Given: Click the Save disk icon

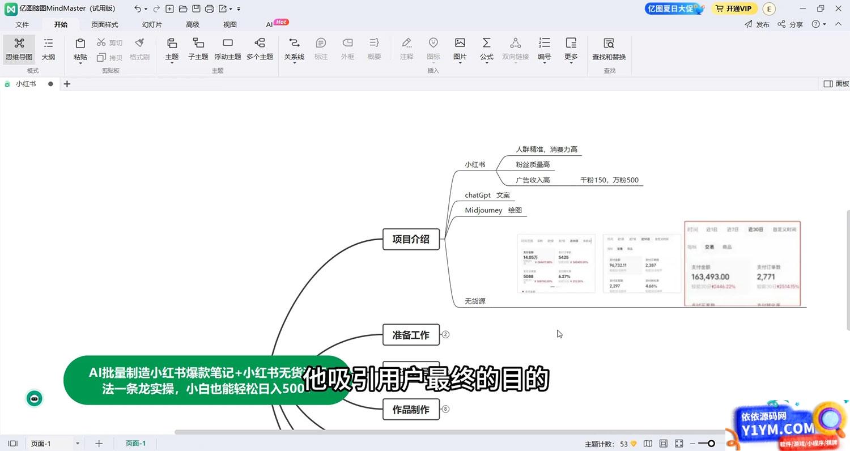Looking at the screenshot, I should 196,8.
